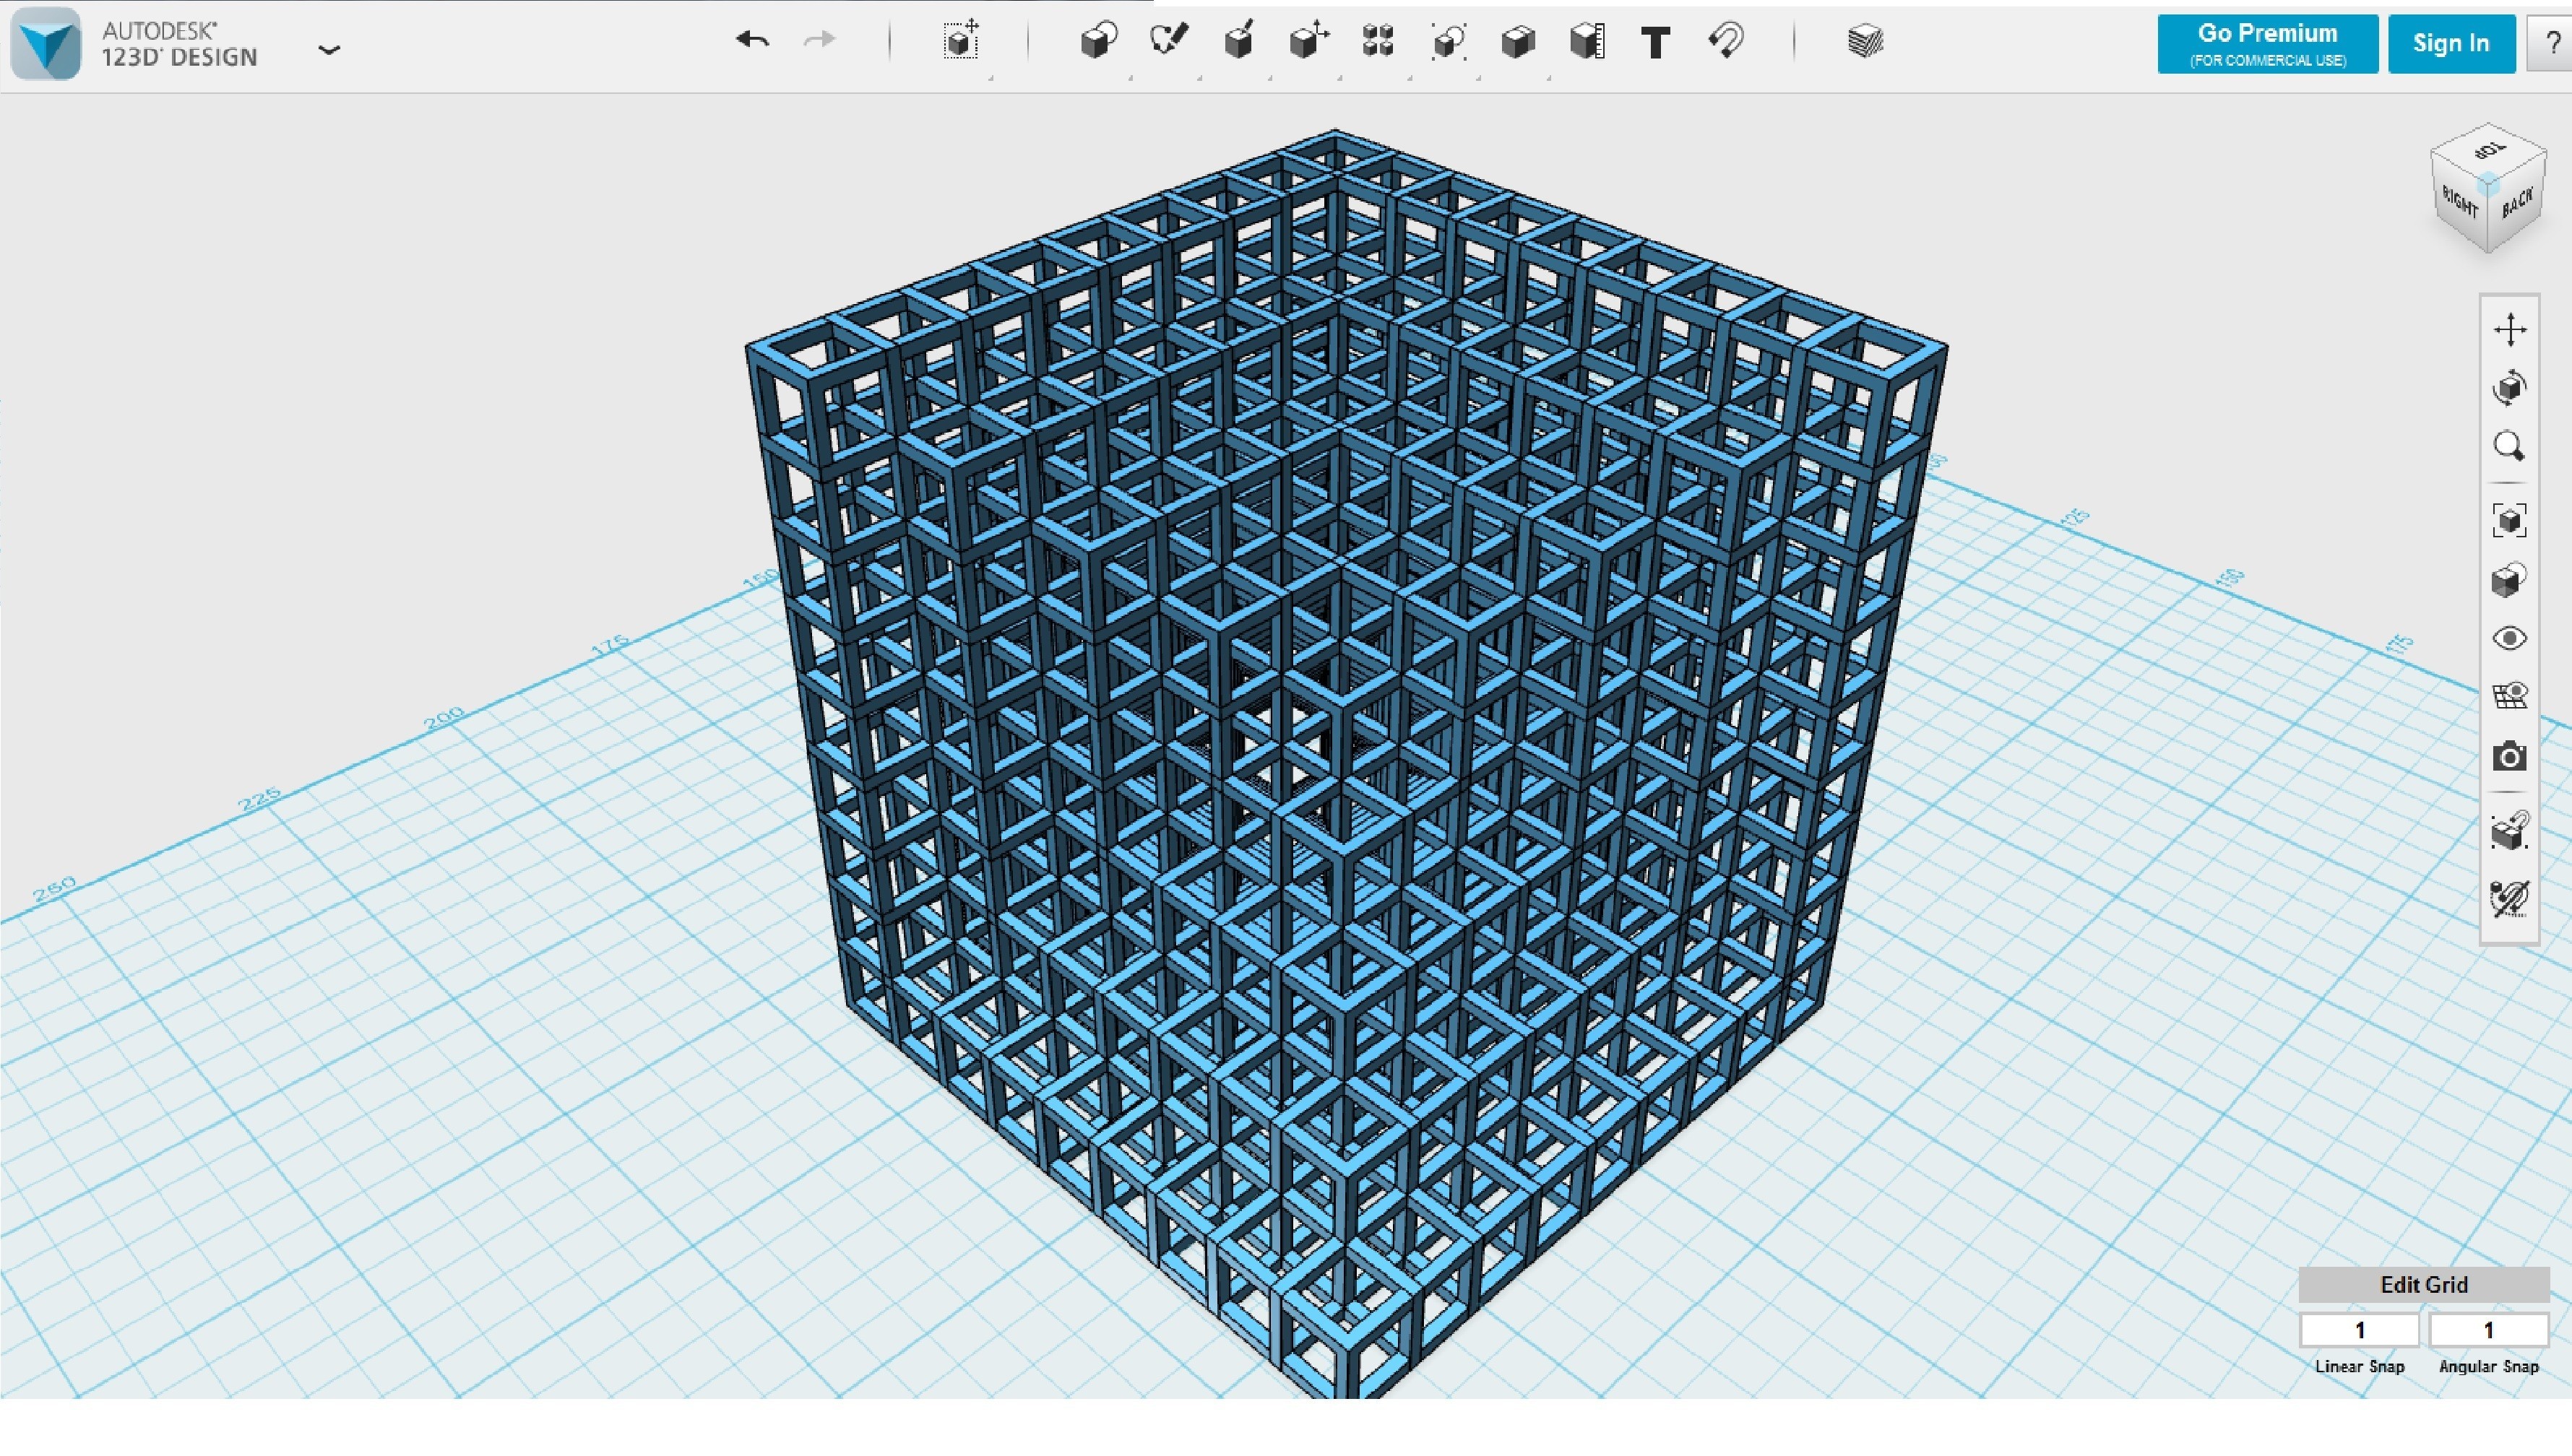Activate the Snap magnet tool

[x=1726, y=41]
